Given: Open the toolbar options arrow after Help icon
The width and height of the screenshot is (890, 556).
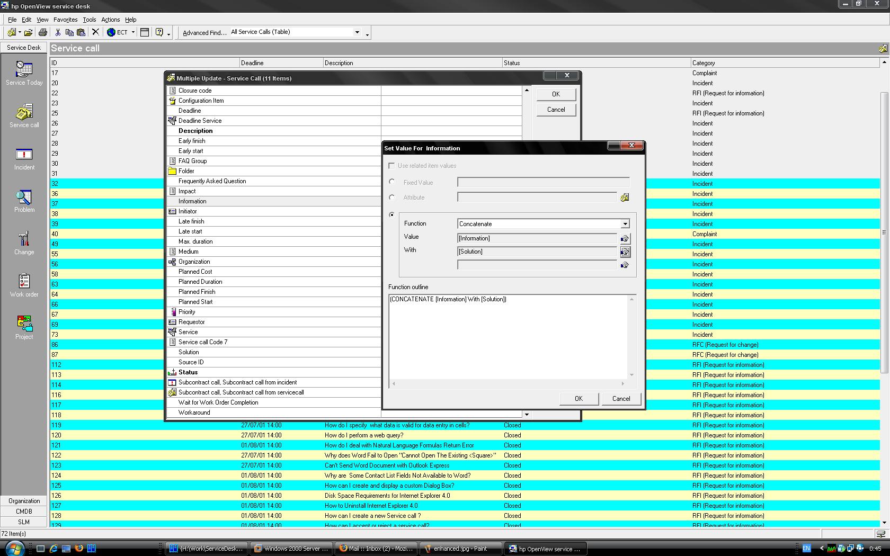Looking at the screenshot, I should click(169, 34).
